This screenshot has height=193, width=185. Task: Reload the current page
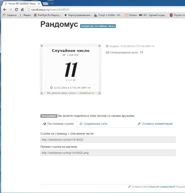pyautogui.click(x=16, y=10)
